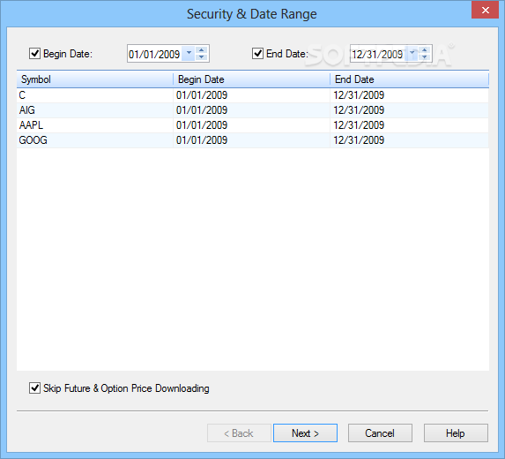505x459 pixels.
Task: Click the begin date cell for C
Action: 251,95
